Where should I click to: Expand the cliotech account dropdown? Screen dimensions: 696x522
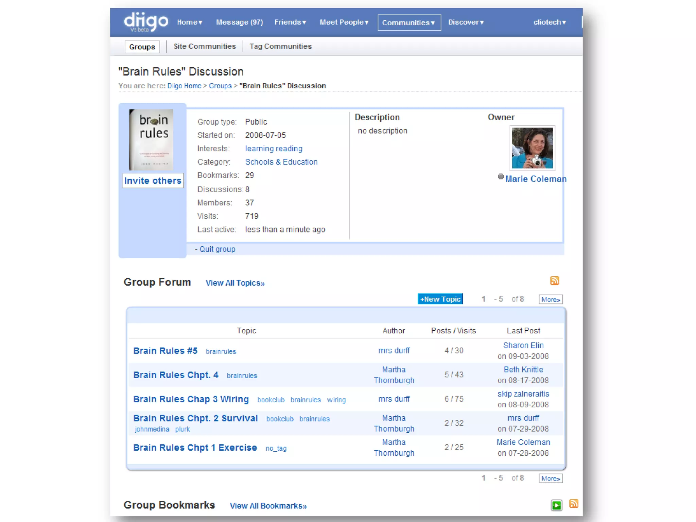(x=549, y=22)
